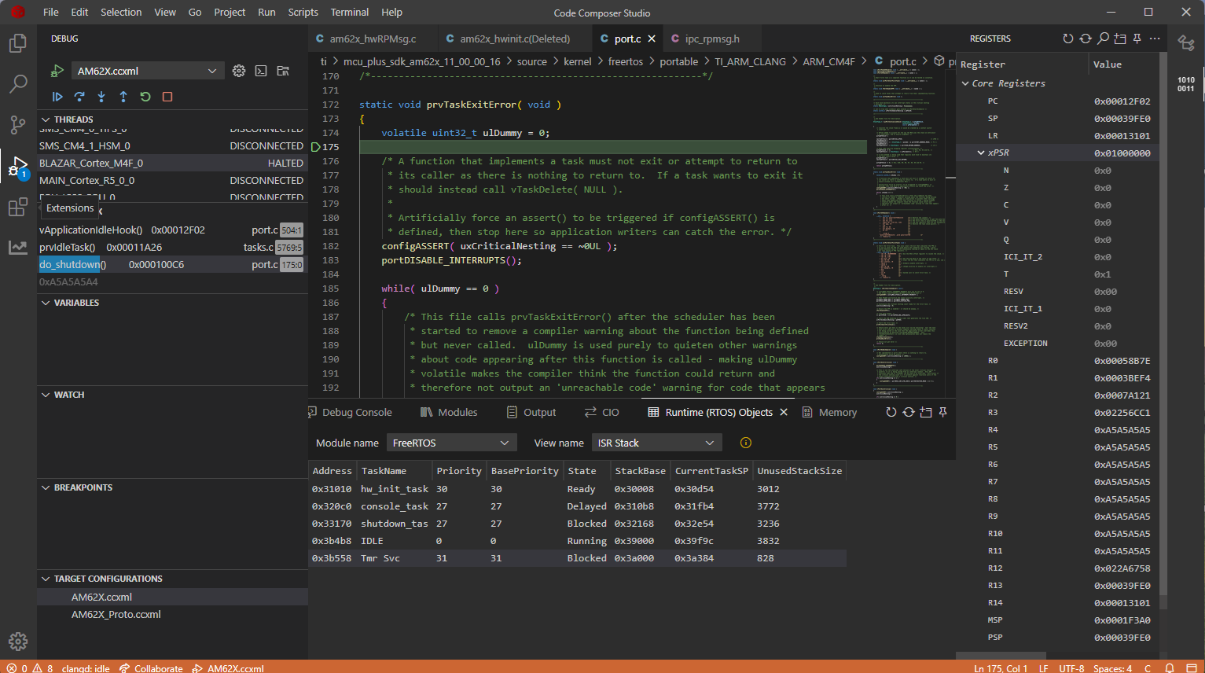Screen dimensions: 1205x673
Task: Collapse the Threads section
Action: coord(46,120)
